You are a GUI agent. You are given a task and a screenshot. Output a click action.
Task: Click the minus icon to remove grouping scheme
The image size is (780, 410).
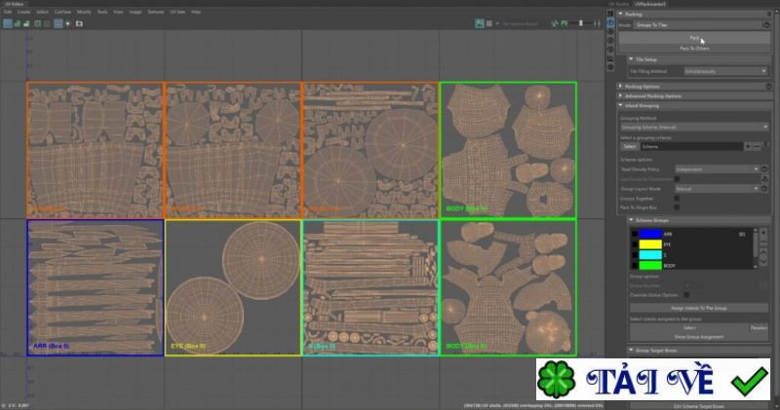[x=757, y=146]
